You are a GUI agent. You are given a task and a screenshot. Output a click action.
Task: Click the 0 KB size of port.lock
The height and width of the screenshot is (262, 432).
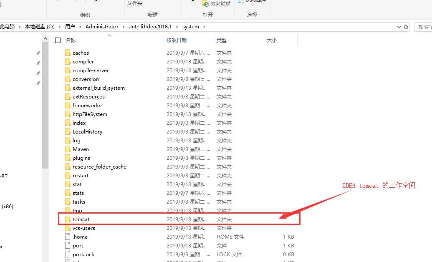288,254
